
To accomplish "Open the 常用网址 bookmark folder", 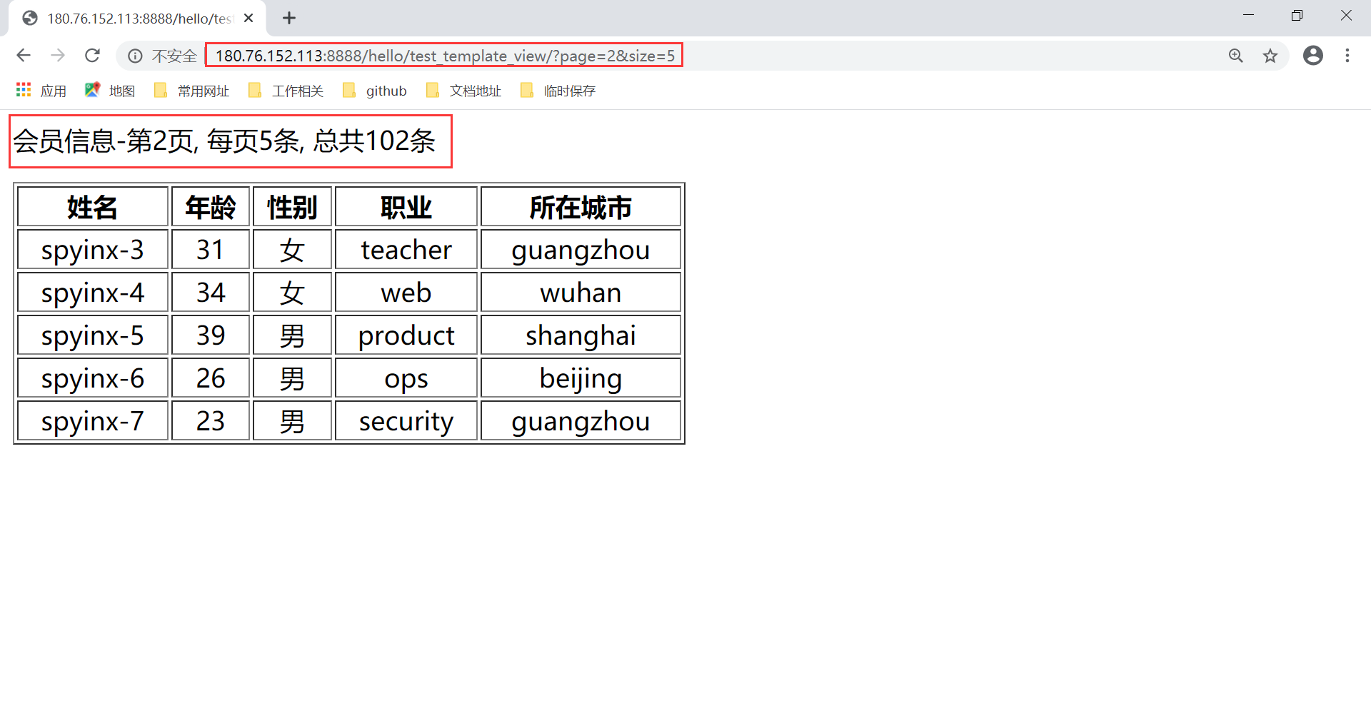I will [x=192, y=91].
